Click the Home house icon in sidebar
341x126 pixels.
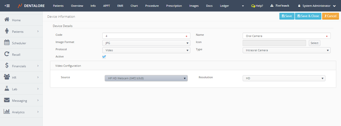[7, 20]
